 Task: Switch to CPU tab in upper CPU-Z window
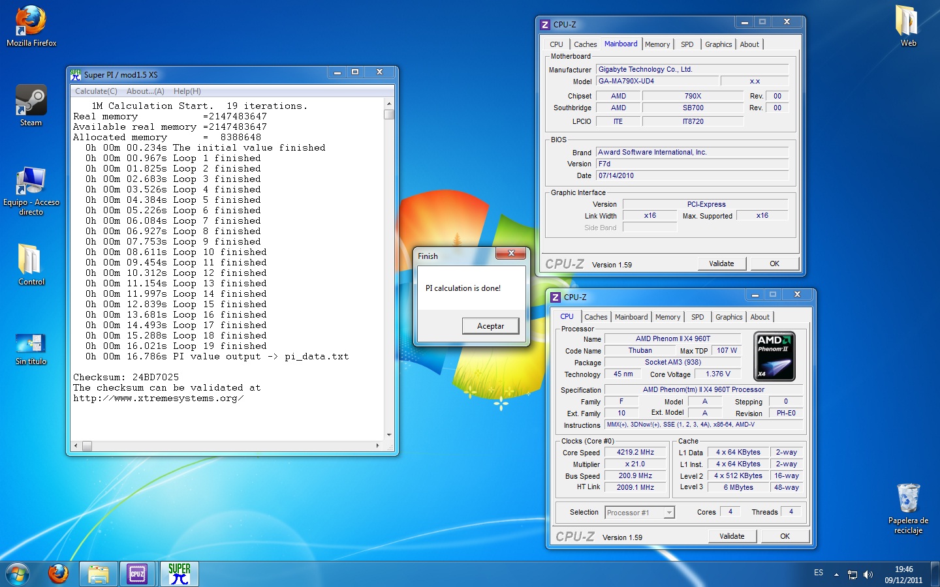point(556,44)
